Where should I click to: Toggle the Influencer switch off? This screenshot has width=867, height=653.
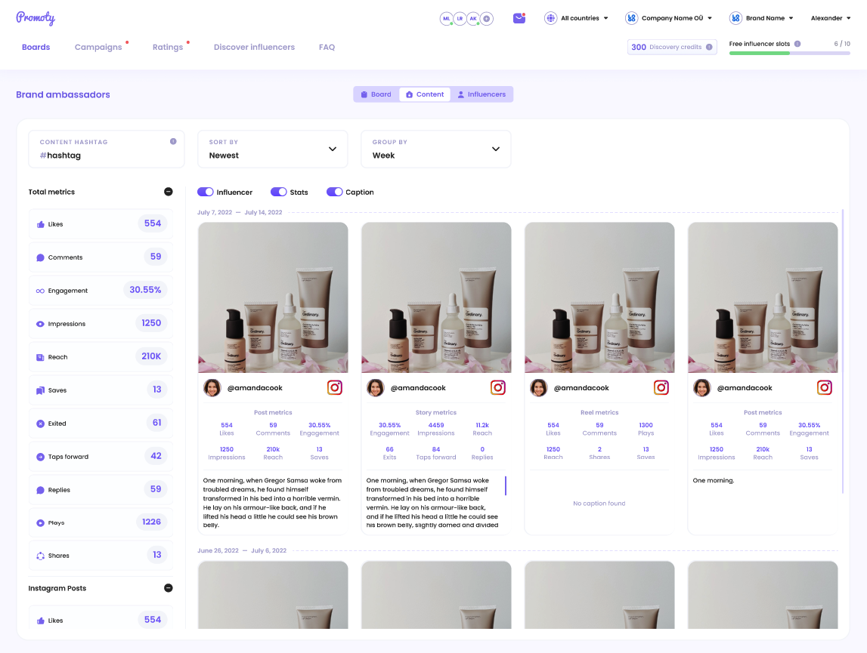pos(205,192)
